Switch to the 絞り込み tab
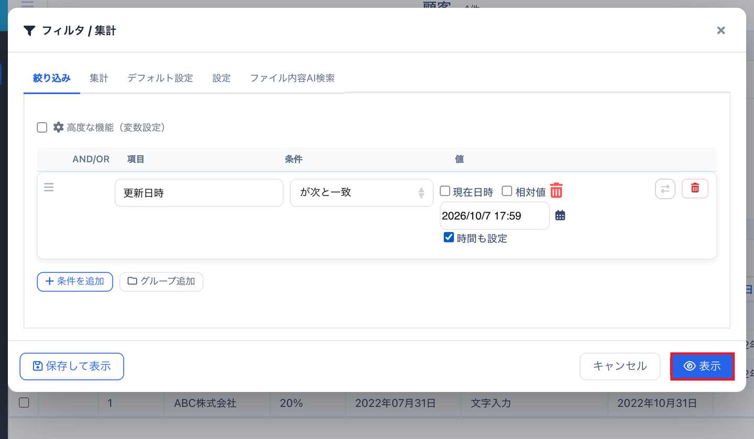Viewport: 754px width, 439px height. [x=52, y=78]
